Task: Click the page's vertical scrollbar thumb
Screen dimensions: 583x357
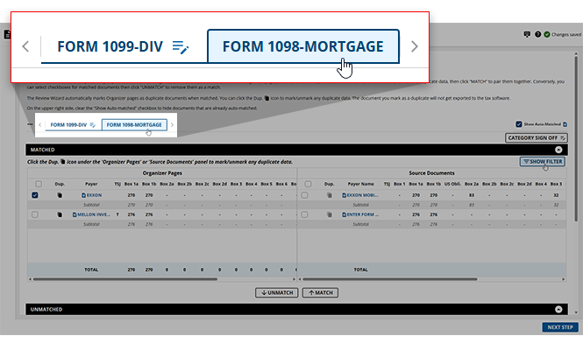Action: click(x=576, y=139)
